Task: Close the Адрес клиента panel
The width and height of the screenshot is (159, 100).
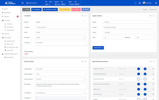Action: click(154, 16)
